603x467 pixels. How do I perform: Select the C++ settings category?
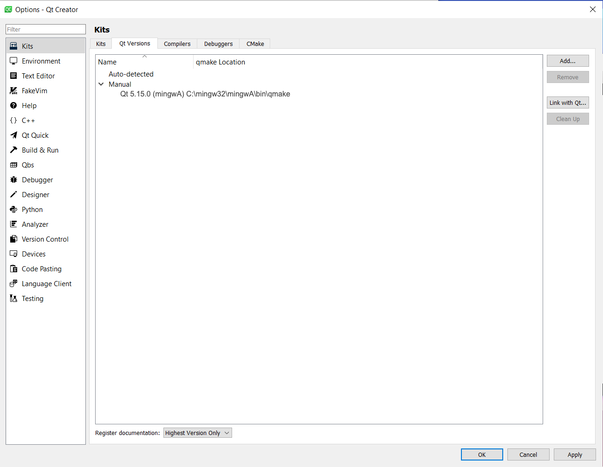[28, 120]
